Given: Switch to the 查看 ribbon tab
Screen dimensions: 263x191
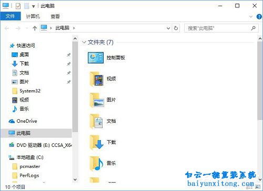Looking at the screenshot, I should tap(55, 16).
